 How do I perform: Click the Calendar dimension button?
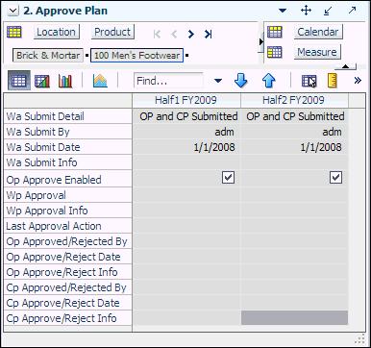318,32
